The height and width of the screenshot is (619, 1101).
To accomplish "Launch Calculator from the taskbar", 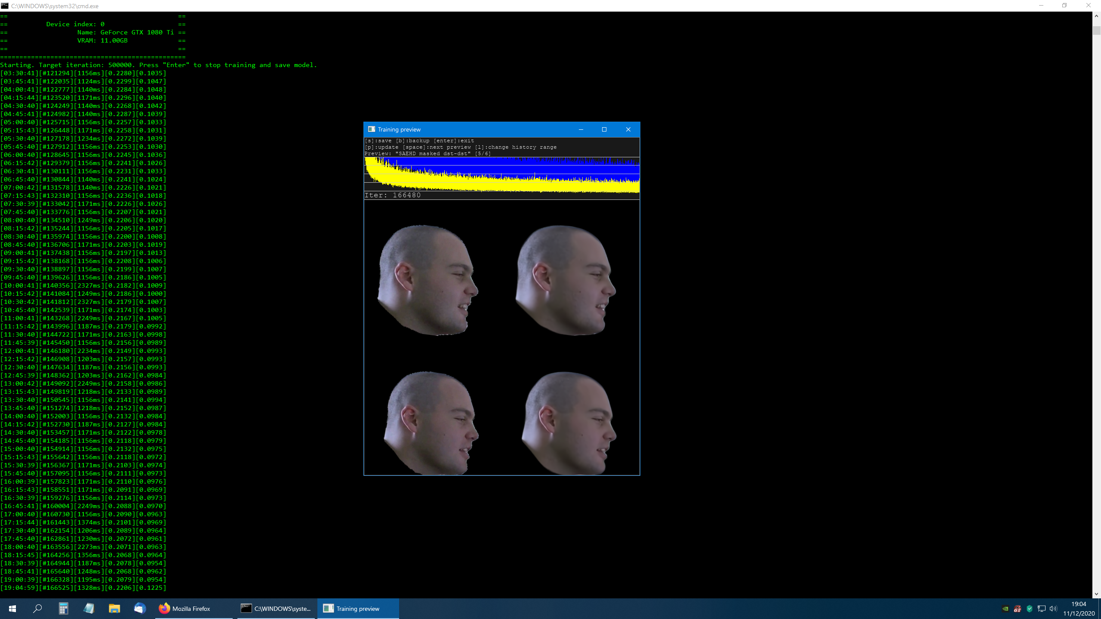I will pyautogui.click(x=64, y=608).
